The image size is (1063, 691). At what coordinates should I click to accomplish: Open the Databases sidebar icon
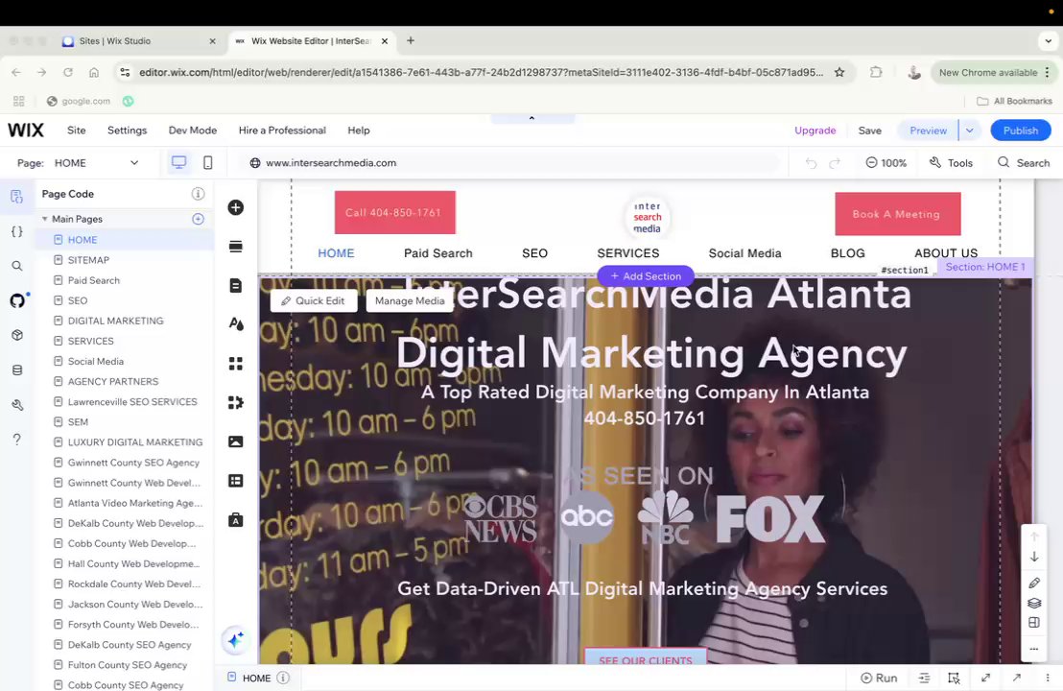coord(17,370)
